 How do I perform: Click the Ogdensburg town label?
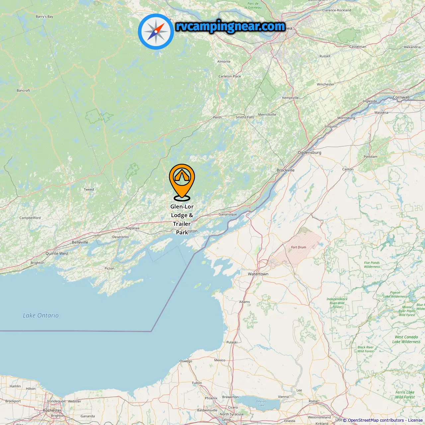pyautogui.click(x=309, y=152)
